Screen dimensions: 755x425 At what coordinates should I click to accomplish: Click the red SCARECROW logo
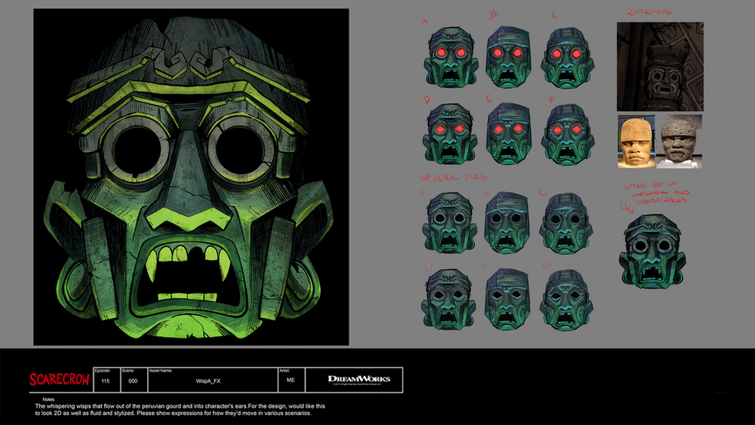(59, 379)
